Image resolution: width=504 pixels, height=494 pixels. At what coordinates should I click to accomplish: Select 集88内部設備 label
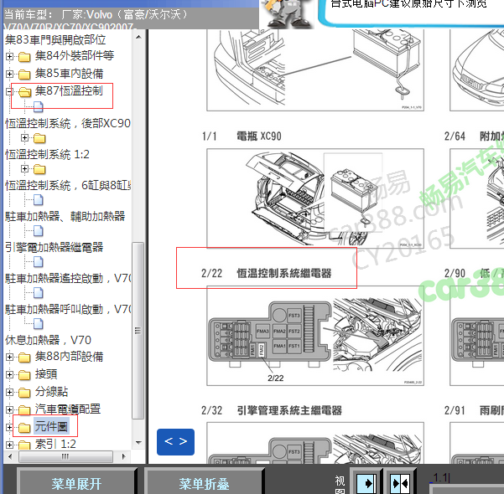tap(69, 357)
